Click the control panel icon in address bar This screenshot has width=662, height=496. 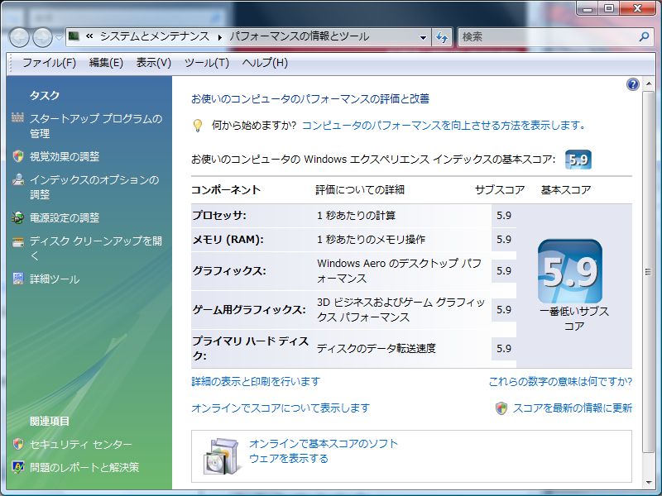(74, 36)
